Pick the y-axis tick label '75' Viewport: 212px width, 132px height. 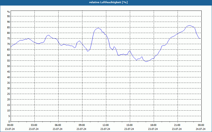point(8,39)
